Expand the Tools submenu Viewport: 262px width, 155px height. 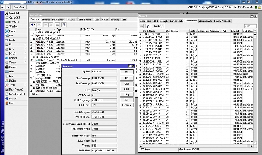coord(16,85)
